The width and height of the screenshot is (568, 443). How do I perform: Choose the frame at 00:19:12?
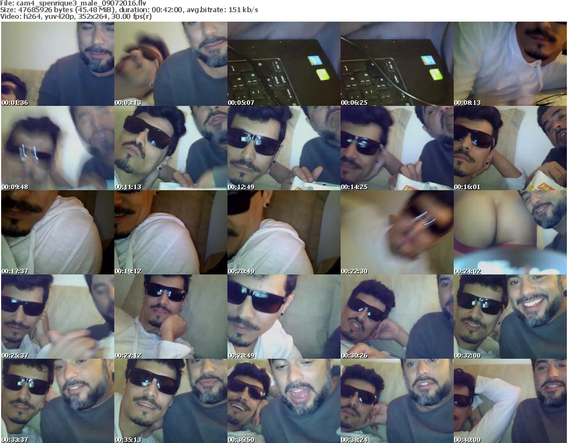pyautogui.click(x=171, y=232)
